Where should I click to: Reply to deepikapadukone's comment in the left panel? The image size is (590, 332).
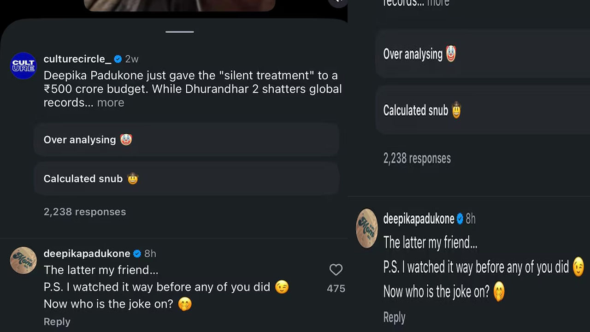pyautogui.click(x=57, y=322)
